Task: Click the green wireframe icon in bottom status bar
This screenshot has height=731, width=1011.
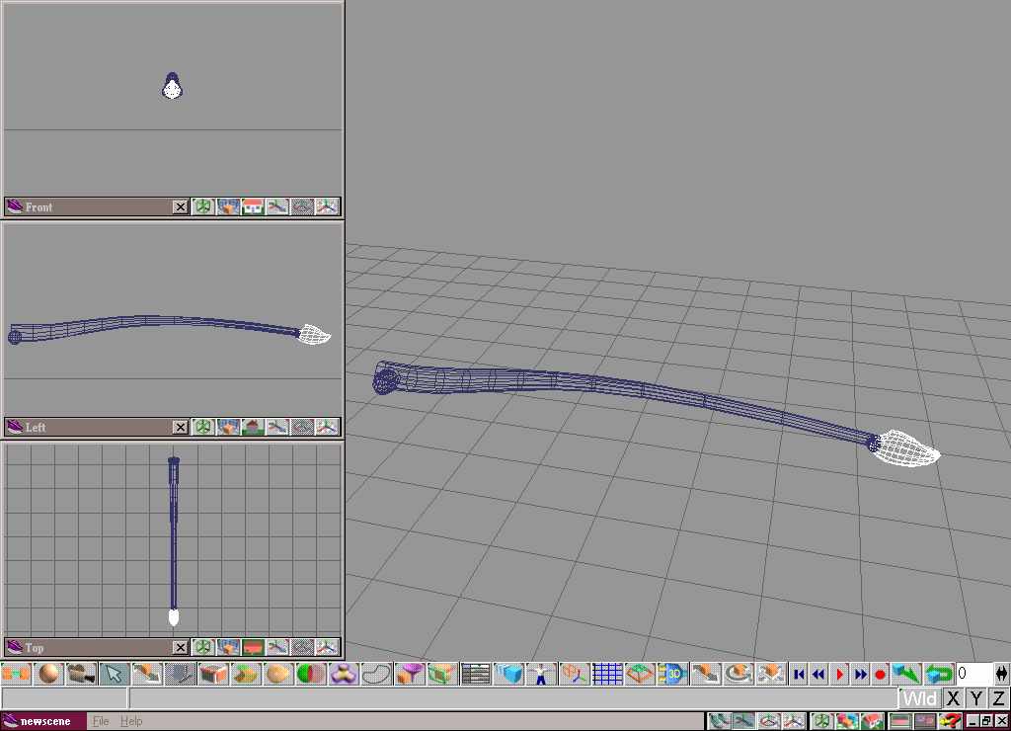Action: click(821, 721)
